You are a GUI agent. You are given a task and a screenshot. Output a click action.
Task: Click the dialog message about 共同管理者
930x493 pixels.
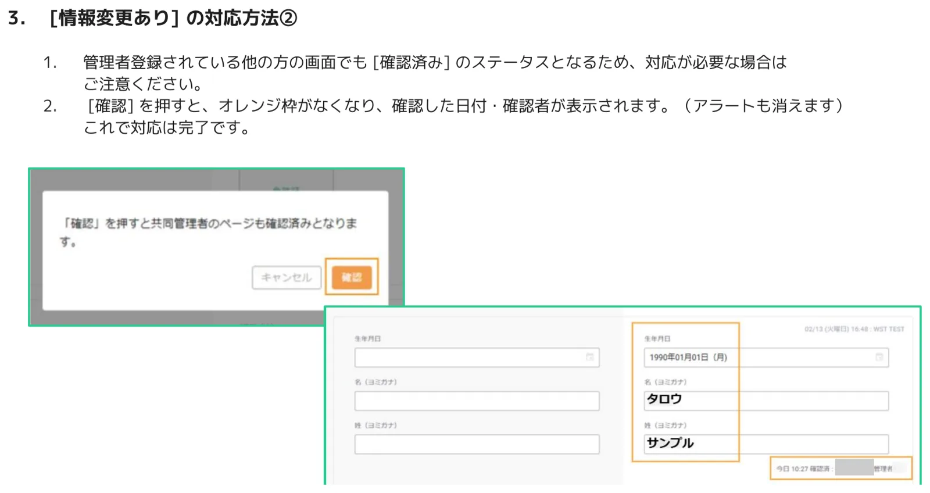[208, 232]
